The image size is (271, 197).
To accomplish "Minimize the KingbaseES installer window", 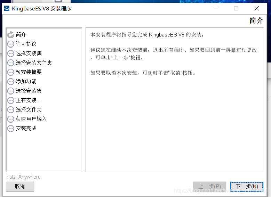I will pos(216,8).
